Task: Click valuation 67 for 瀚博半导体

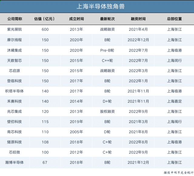Action: [45, 163]
